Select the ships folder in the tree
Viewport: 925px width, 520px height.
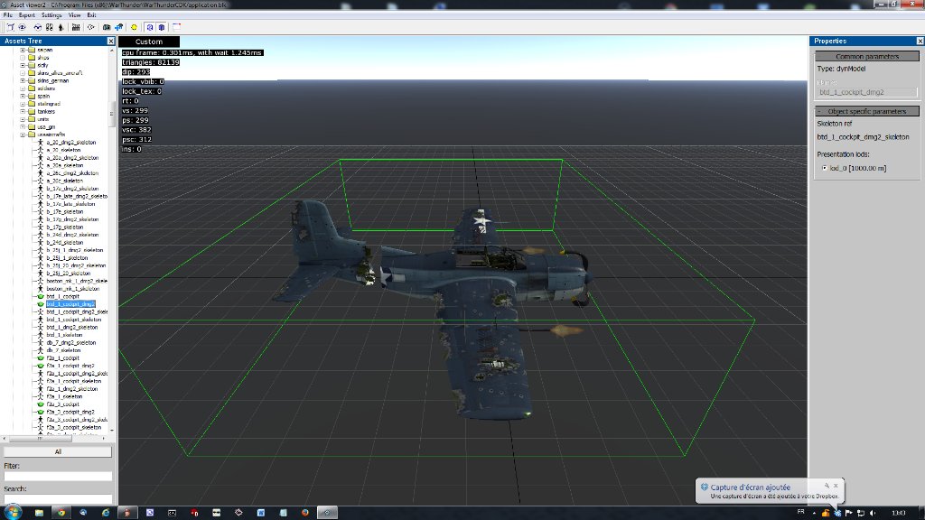click(x=43, y=58)
